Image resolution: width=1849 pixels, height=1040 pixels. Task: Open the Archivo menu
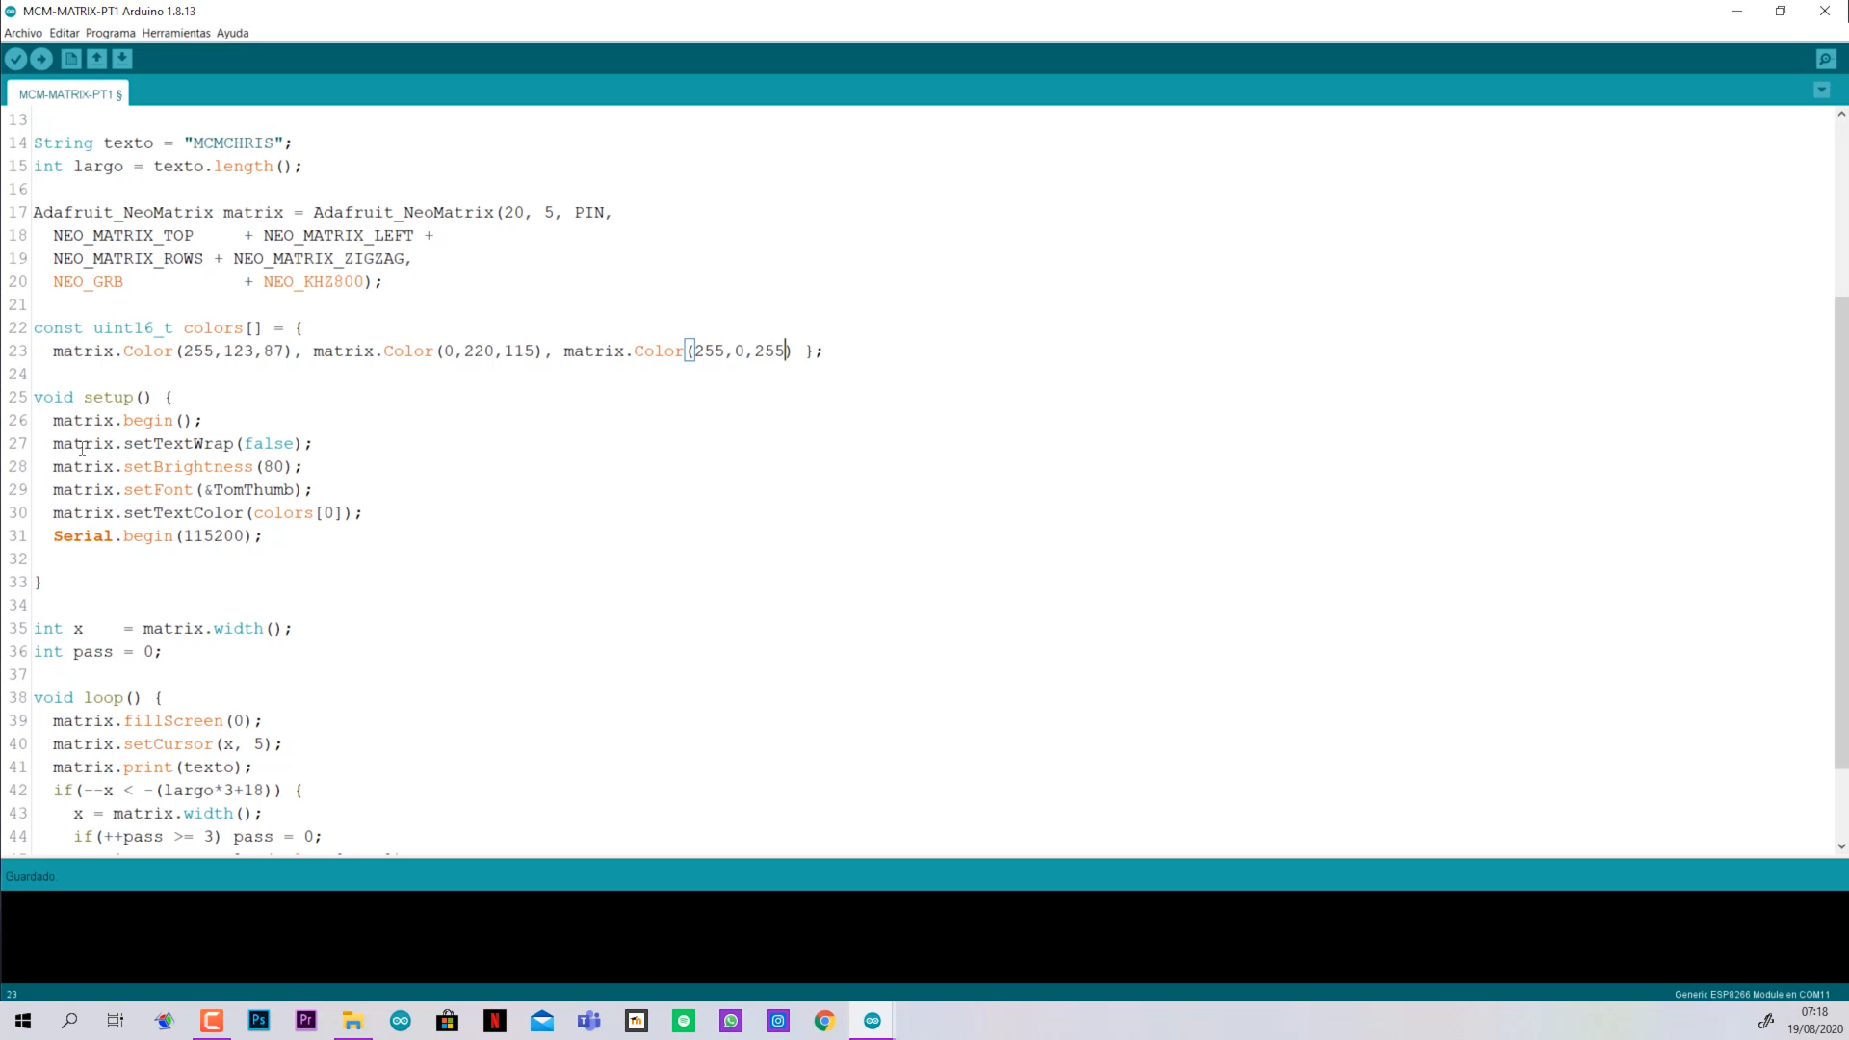coord(23,33)
